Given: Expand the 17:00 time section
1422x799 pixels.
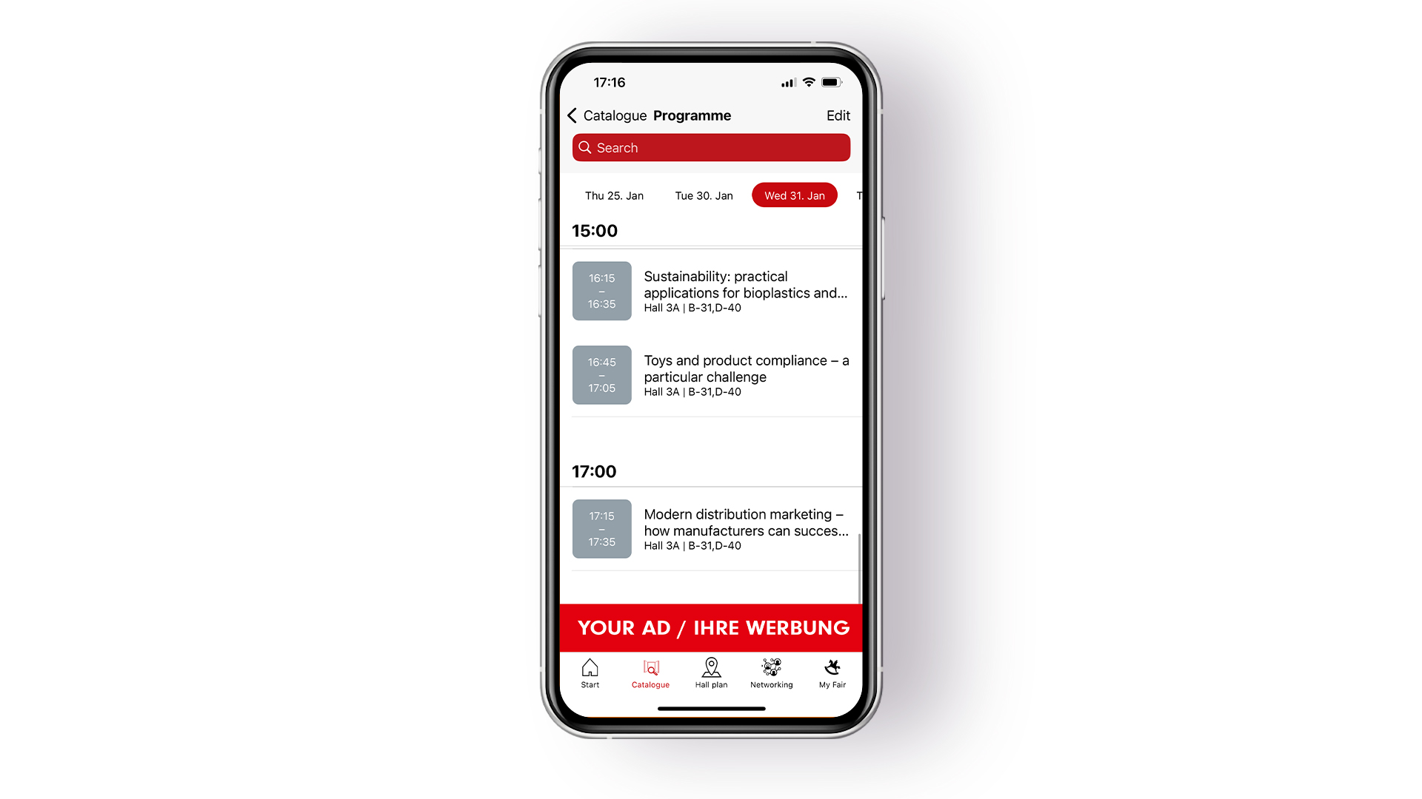Looking at the screenshot, I should (594, 471).
